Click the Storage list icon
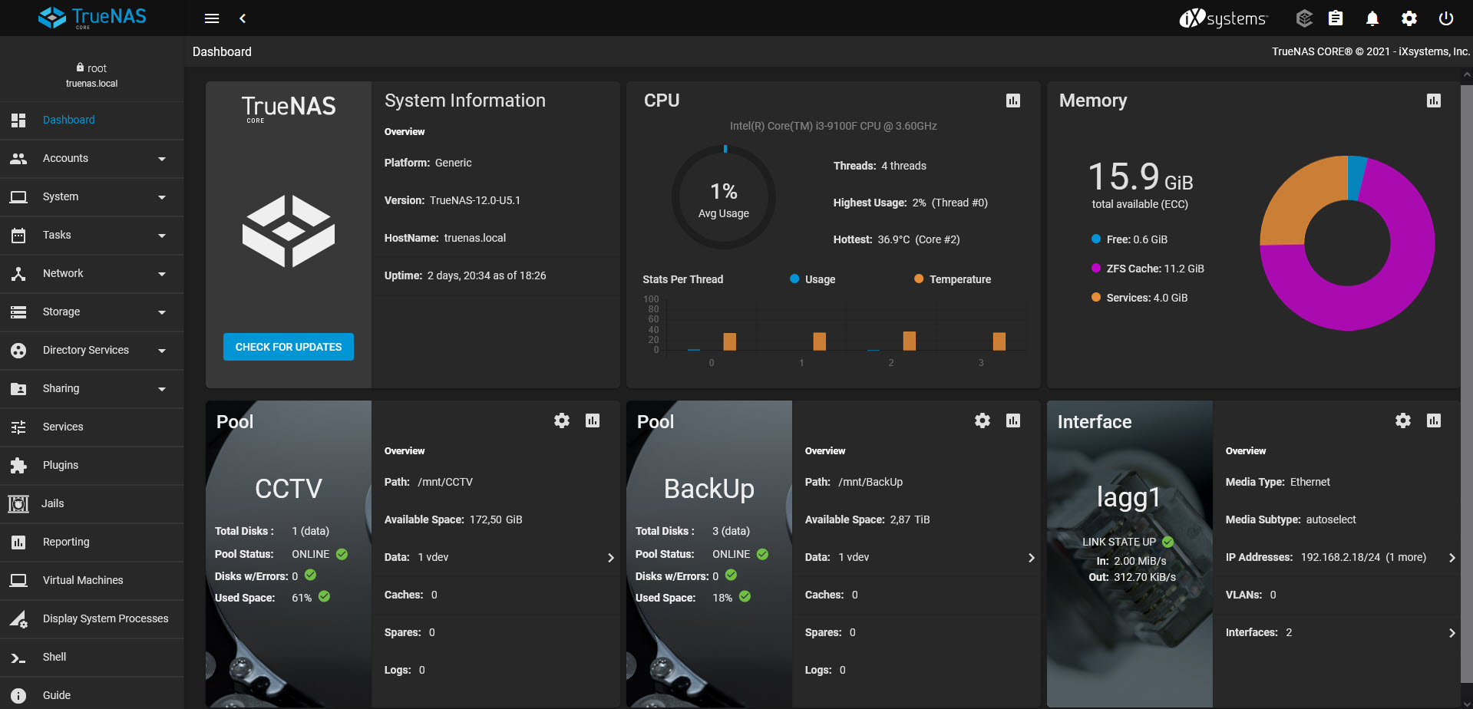This screenshot has height=709, width=1473. tap(18, 312)
